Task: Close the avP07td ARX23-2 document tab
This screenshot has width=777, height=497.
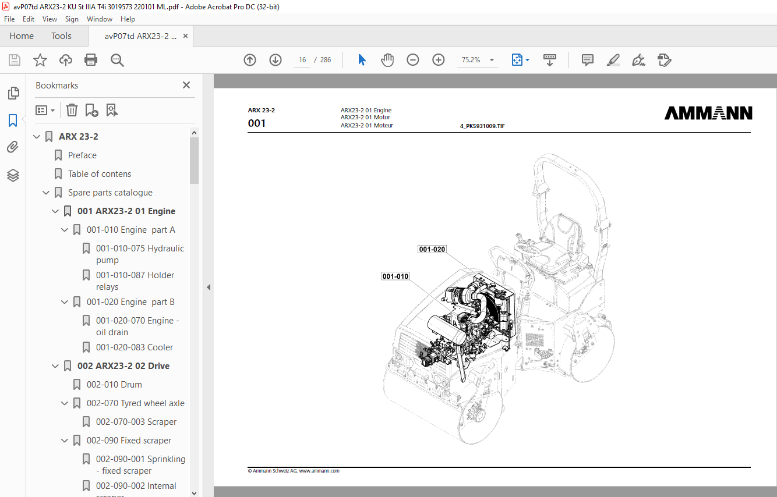Action: coord(186,36)
